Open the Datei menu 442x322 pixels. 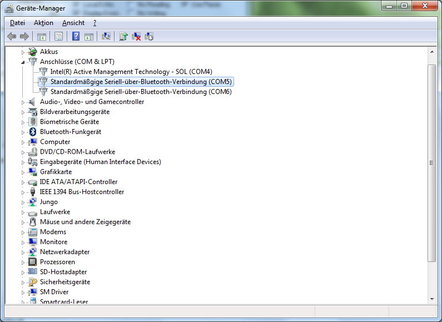coord(17,23)
